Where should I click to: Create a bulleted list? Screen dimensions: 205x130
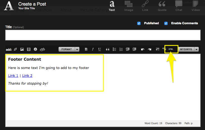pyautogui.click(x=114, y=49)
